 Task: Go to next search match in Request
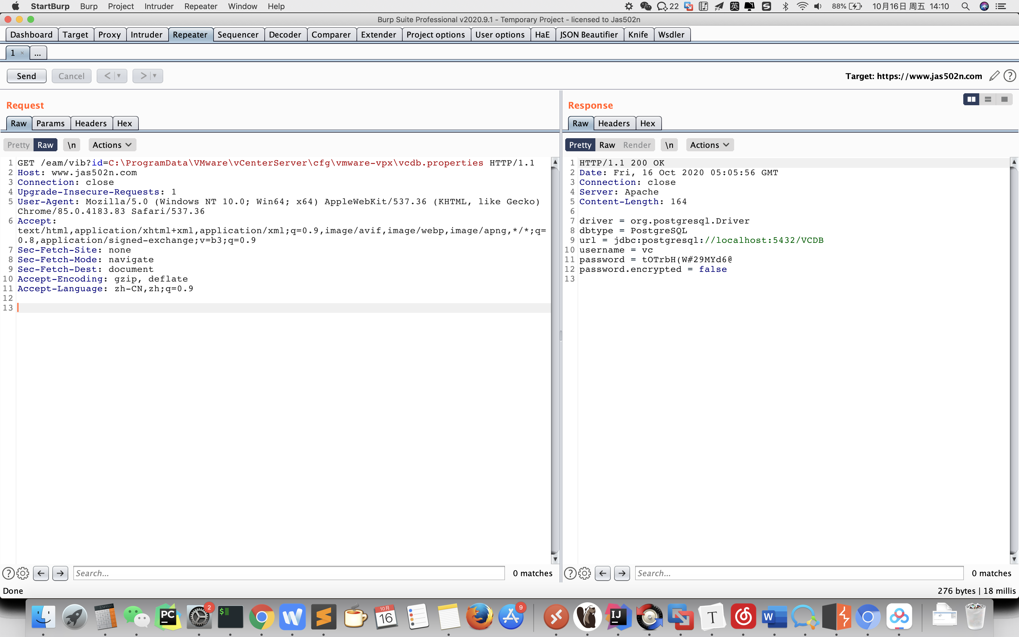point(60,573)
